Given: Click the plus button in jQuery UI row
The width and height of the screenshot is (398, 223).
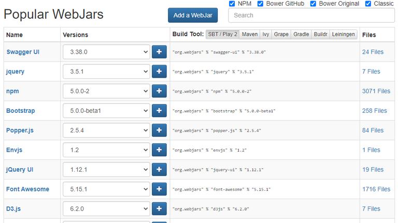Looking at the screenshot, I should point(159,169).
